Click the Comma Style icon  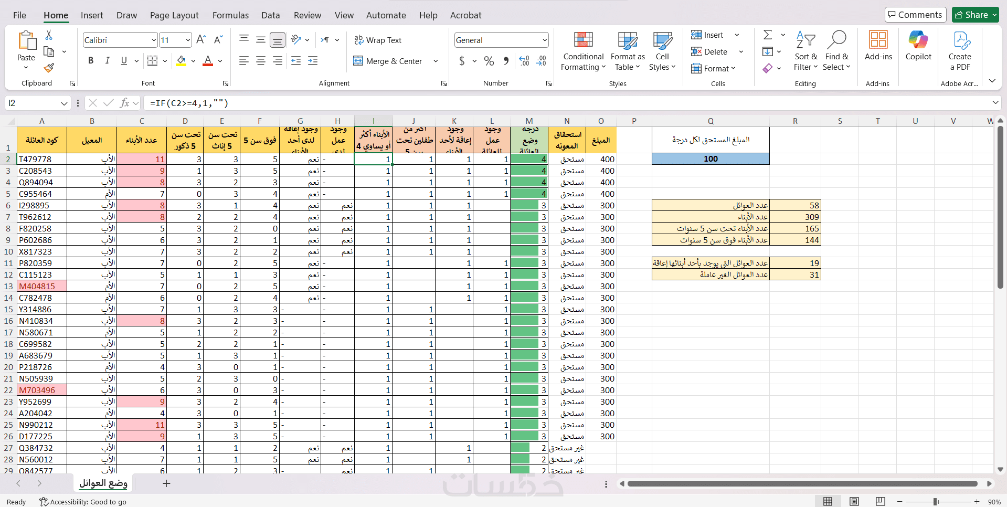click(505, 61)
